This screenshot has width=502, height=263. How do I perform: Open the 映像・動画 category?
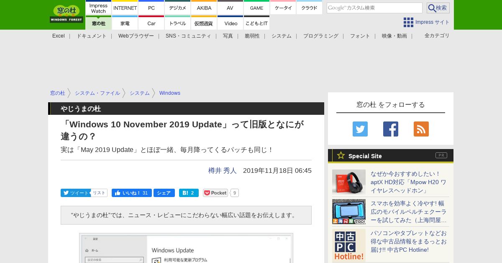click(394, 36)
